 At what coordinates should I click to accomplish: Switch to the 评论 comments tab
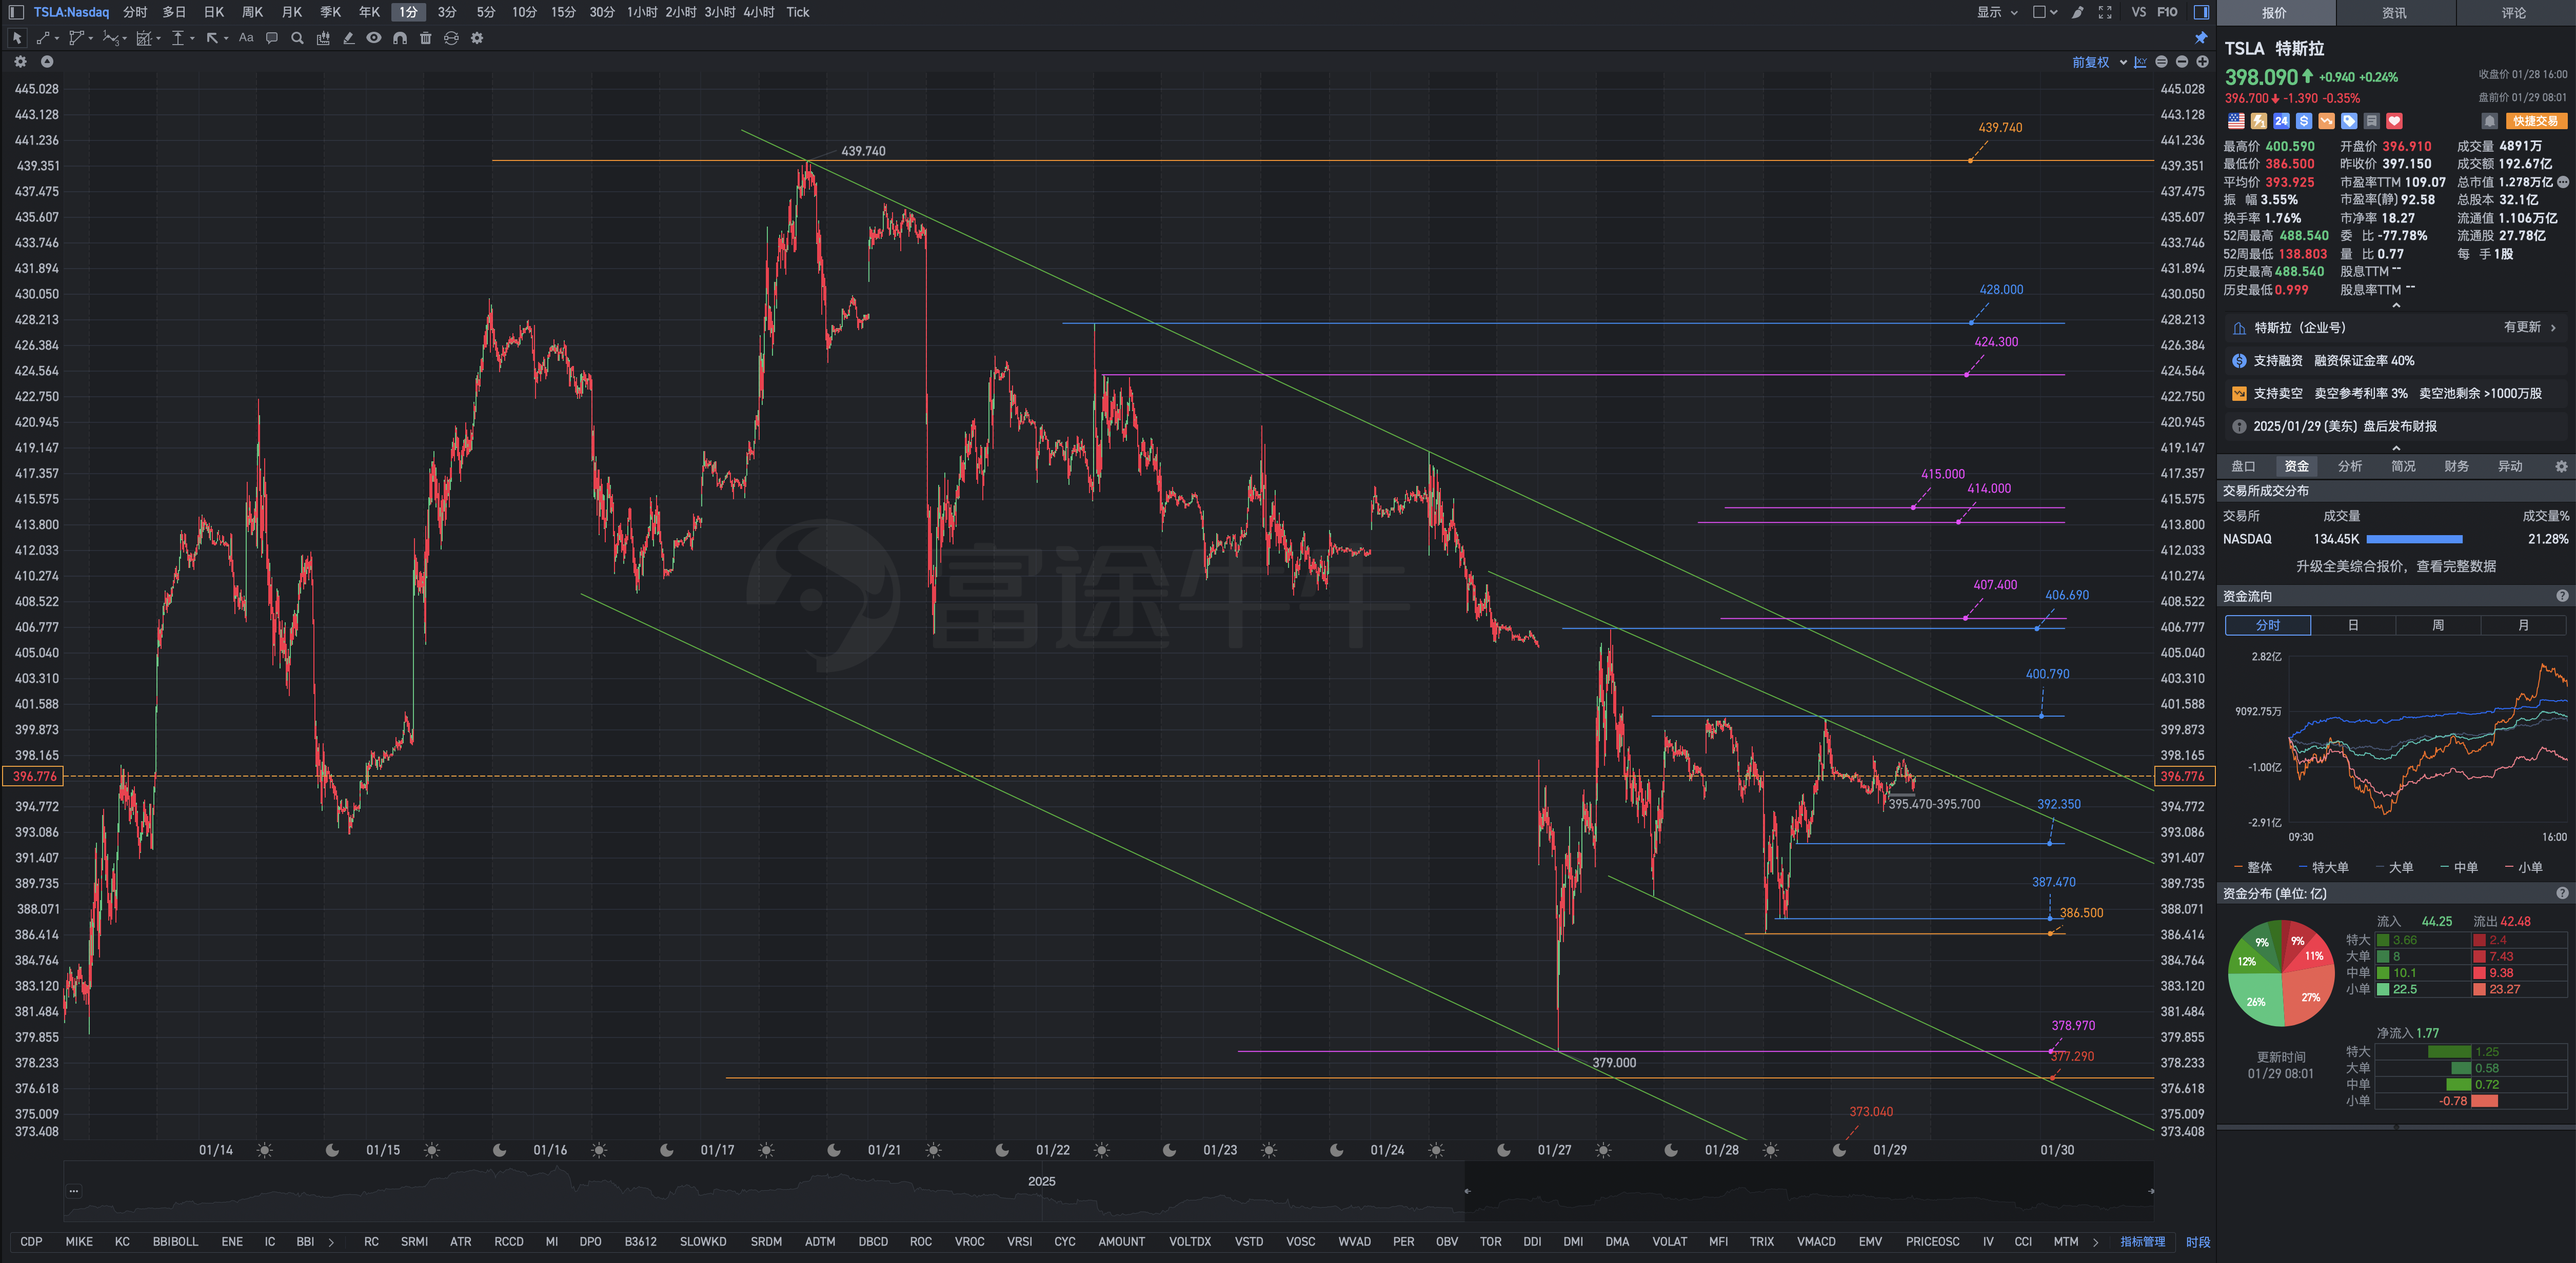click(x=2514, y=13)
